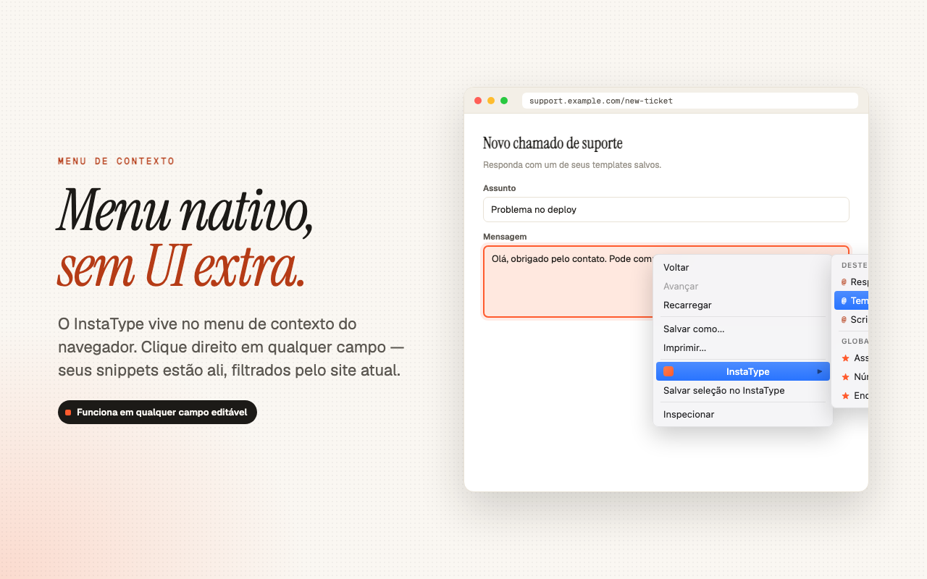
Task: Select Avançar in the context menu
Action: (x=742, y=287)
